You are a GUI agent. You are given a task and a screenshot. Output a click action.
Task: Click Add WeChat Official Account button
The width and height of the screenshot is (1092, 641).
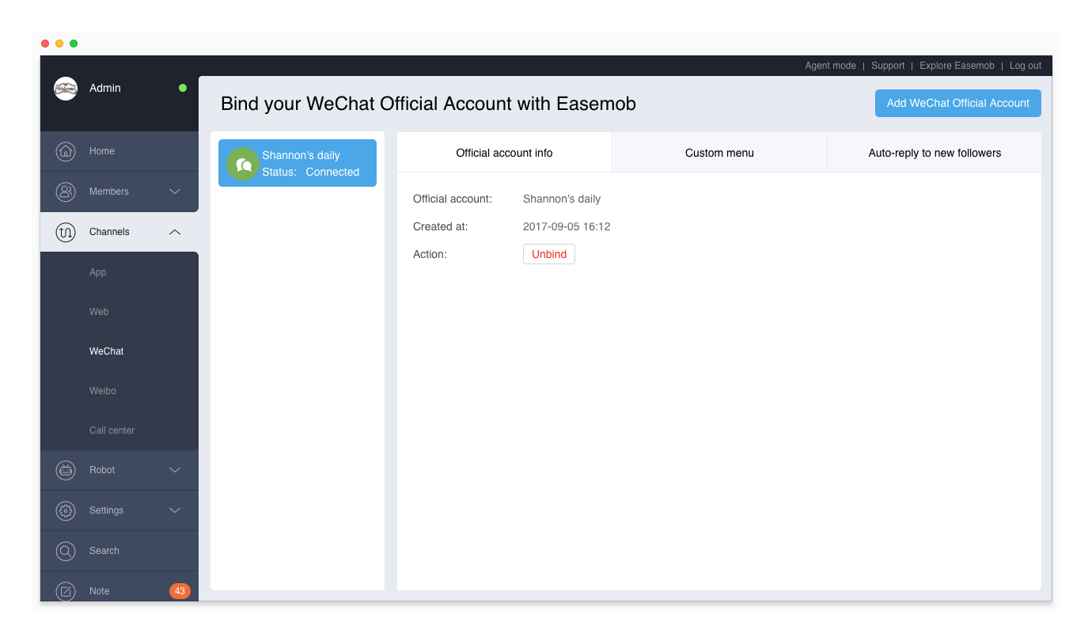[x=957, y=103]
